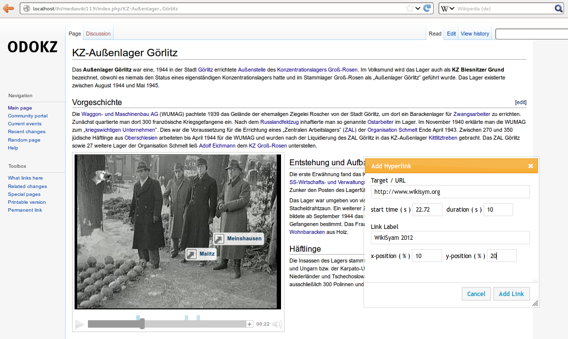Click the ODOKZ logo

pos(33,47)
